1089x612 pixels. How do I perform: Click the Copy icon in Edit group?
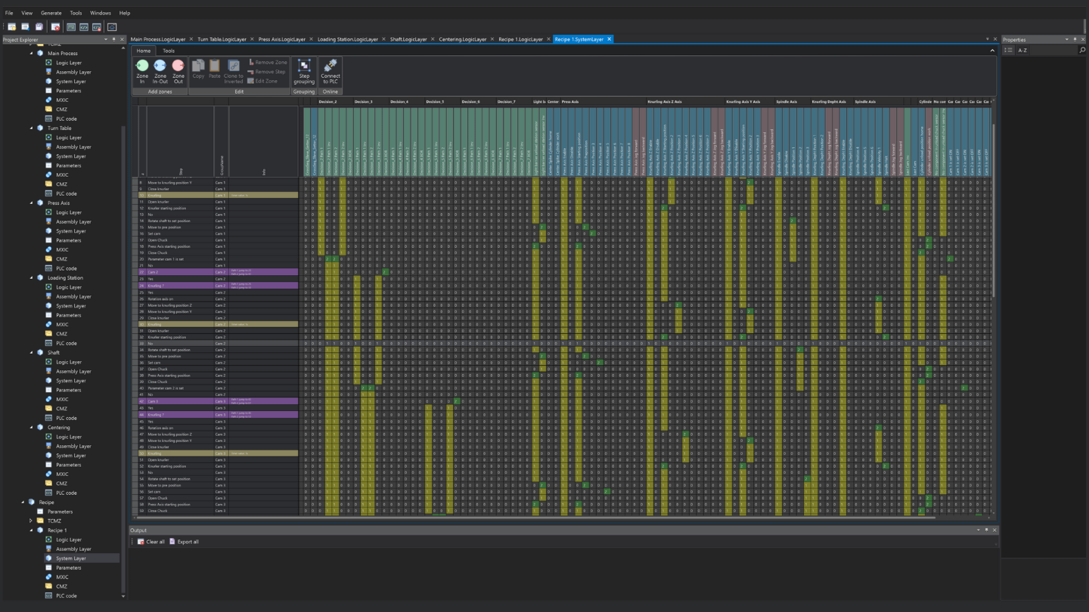click(x=198, y=66)
